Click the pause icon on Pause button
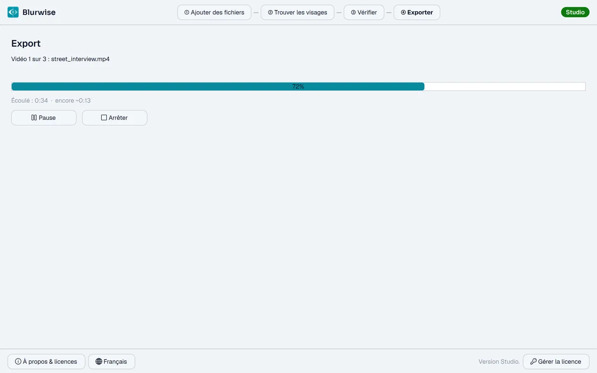 [34, 118]
